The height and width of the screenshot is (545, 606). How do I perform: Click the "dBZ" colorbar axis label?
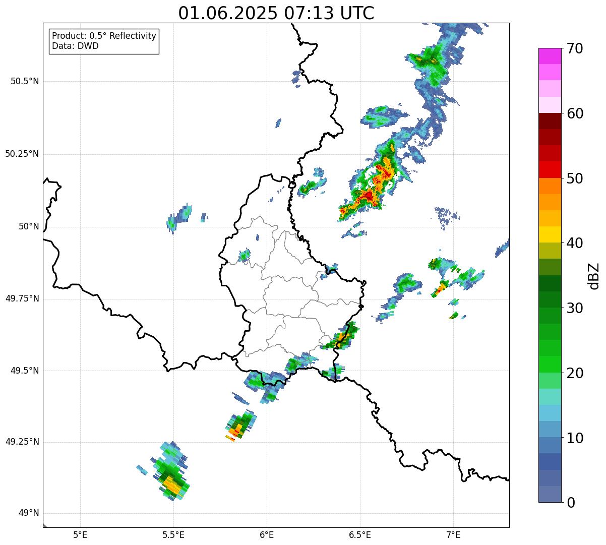click(x=594, y=275)
